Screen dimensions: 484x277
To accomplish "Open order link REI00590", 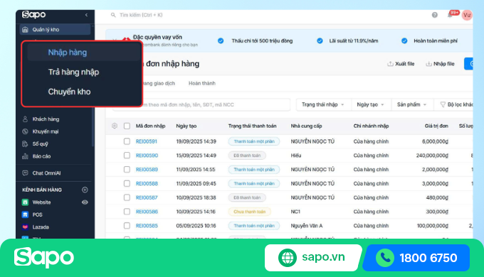I will [147, 156].
